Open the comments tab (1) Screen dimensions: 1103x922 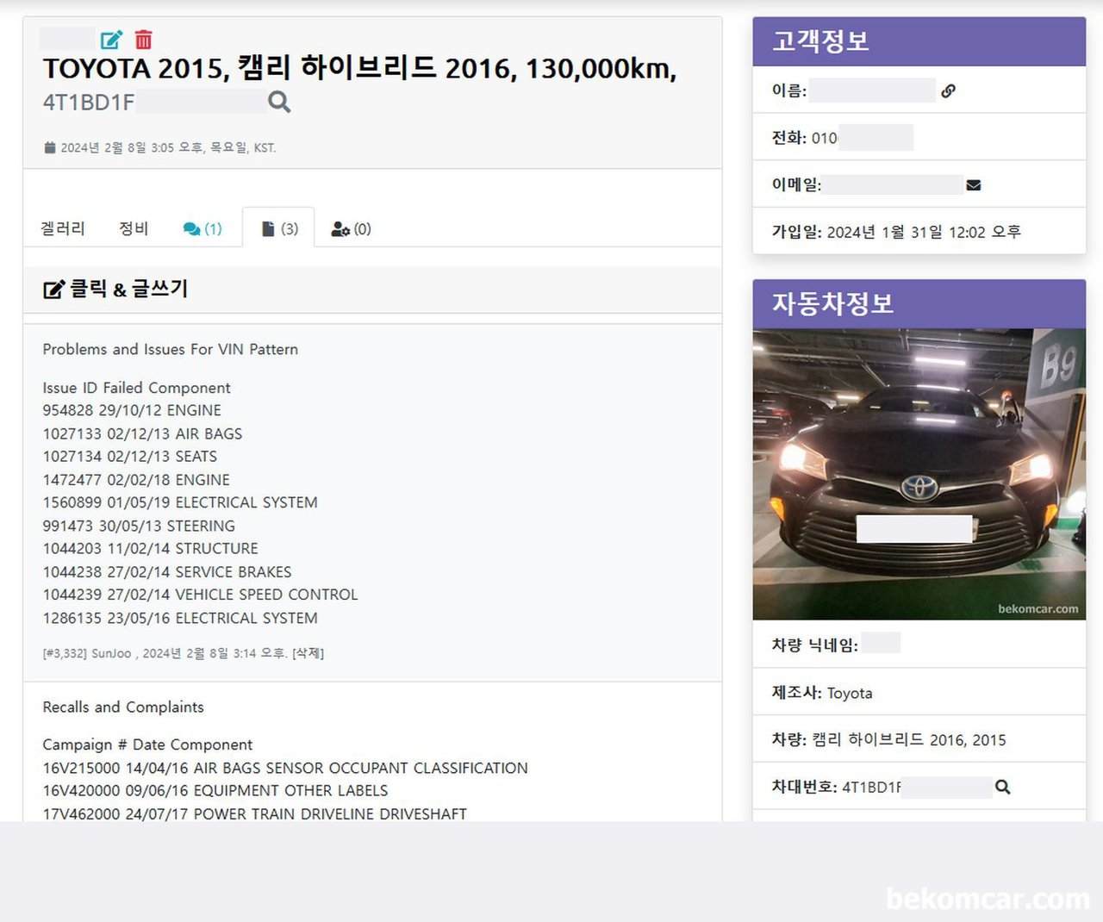click(203, 229)
